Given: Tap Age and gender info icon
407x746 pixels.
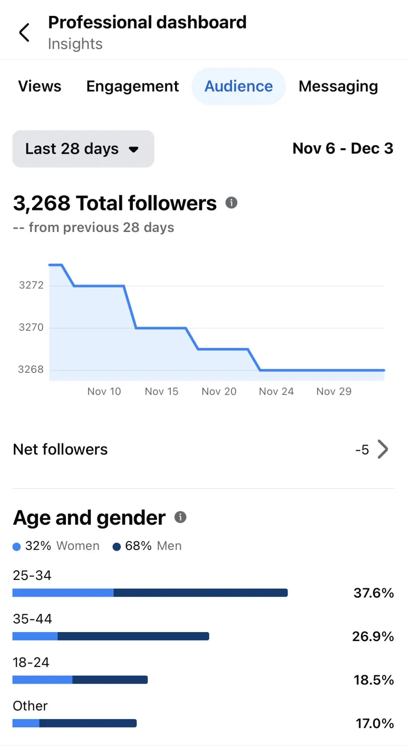Looking at the screenshot, I should 180,517.
